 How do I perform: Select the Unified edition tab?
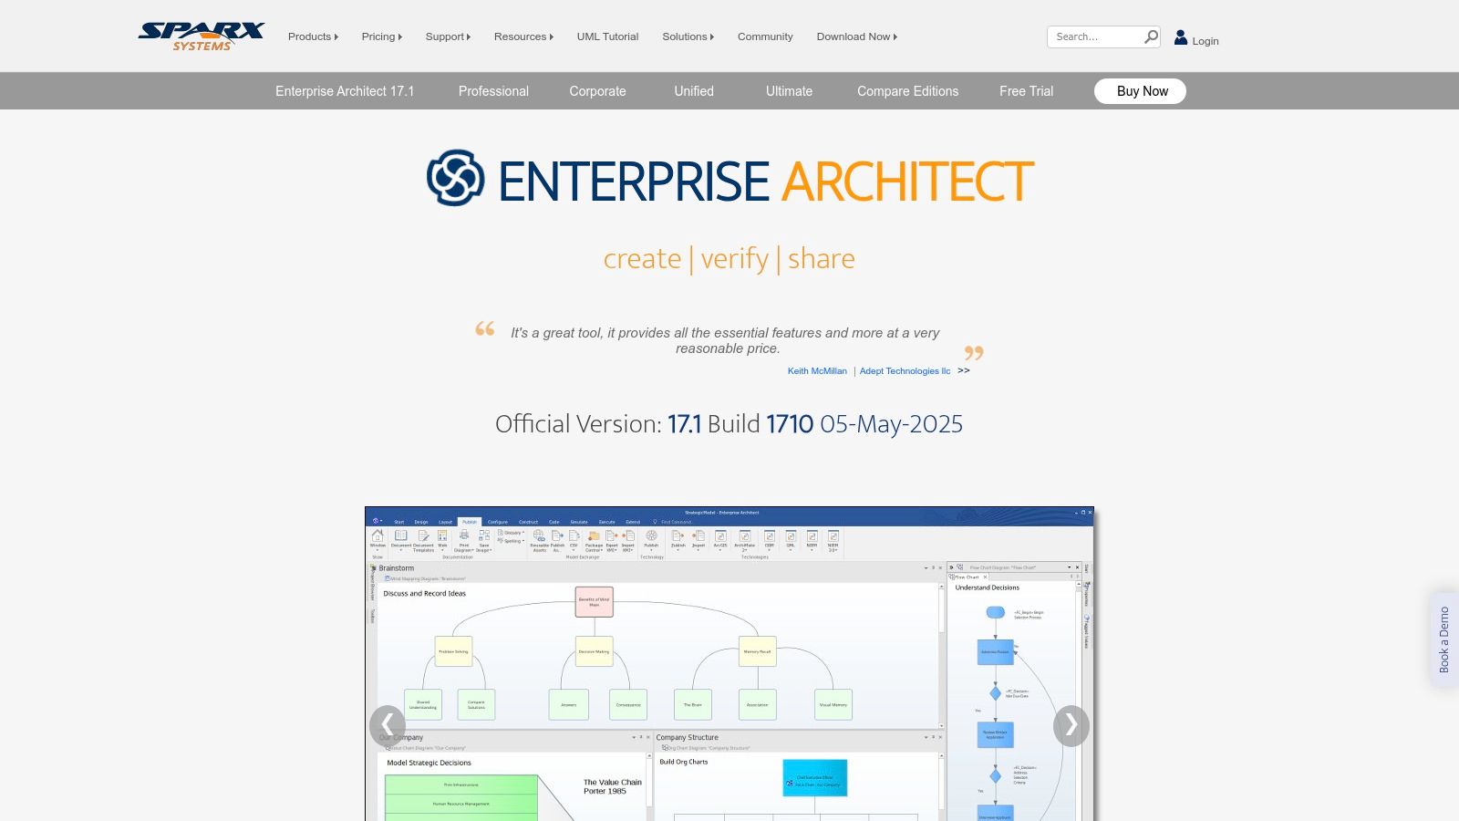[x=694, y=91]
